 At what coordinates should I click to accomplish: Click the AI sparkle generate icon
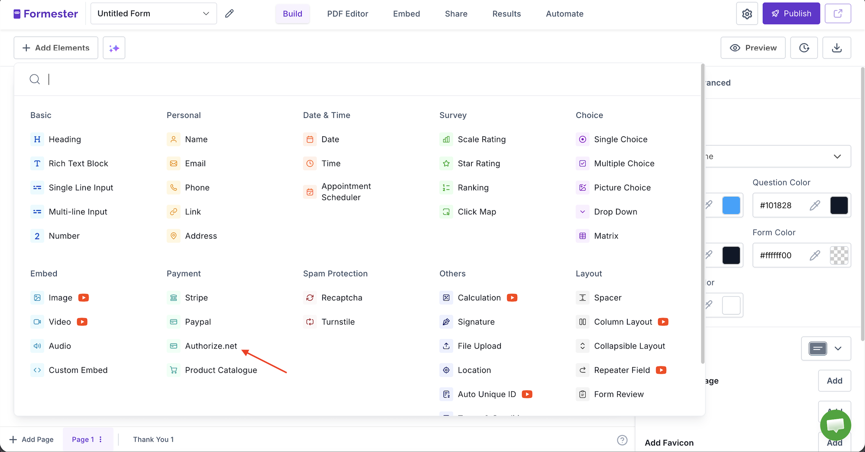(114, 48)
